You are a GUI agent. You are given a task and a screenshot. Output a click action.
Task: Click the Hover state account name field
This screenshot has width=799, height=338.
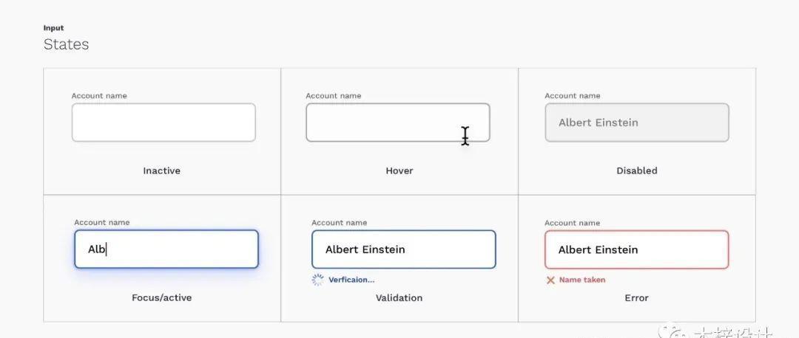point(398,123)
